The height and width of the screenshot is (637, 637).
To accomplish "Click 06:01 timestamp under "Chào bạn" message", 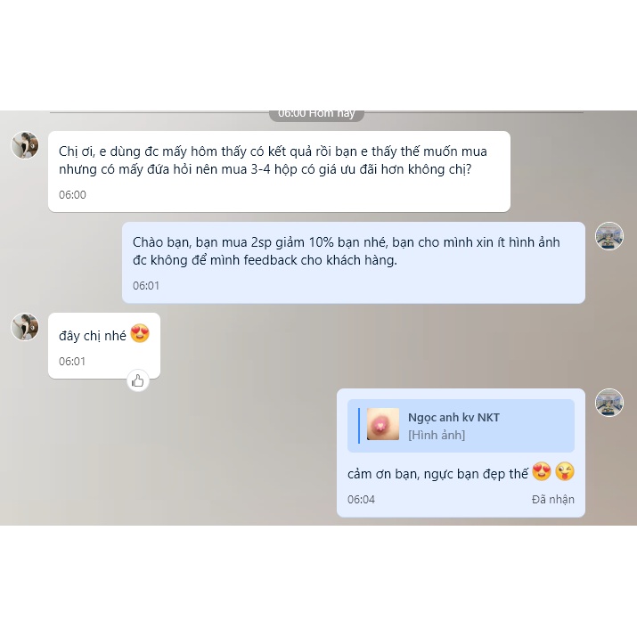I will [146, 286].
